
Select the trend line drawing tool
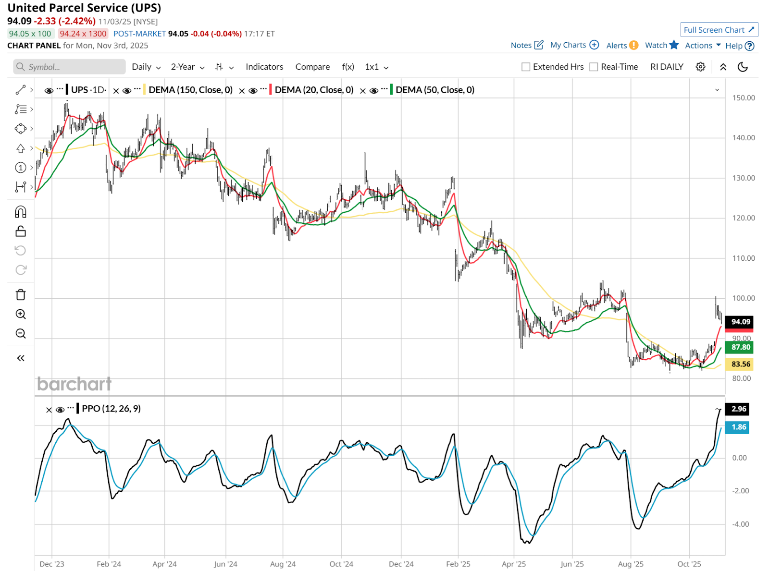(21, 90)
